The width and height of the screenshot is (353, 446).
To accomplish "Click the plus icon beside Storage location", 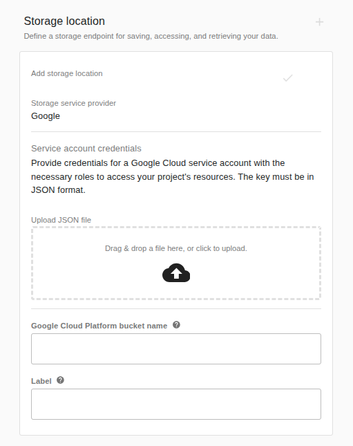I will [319, 22].
